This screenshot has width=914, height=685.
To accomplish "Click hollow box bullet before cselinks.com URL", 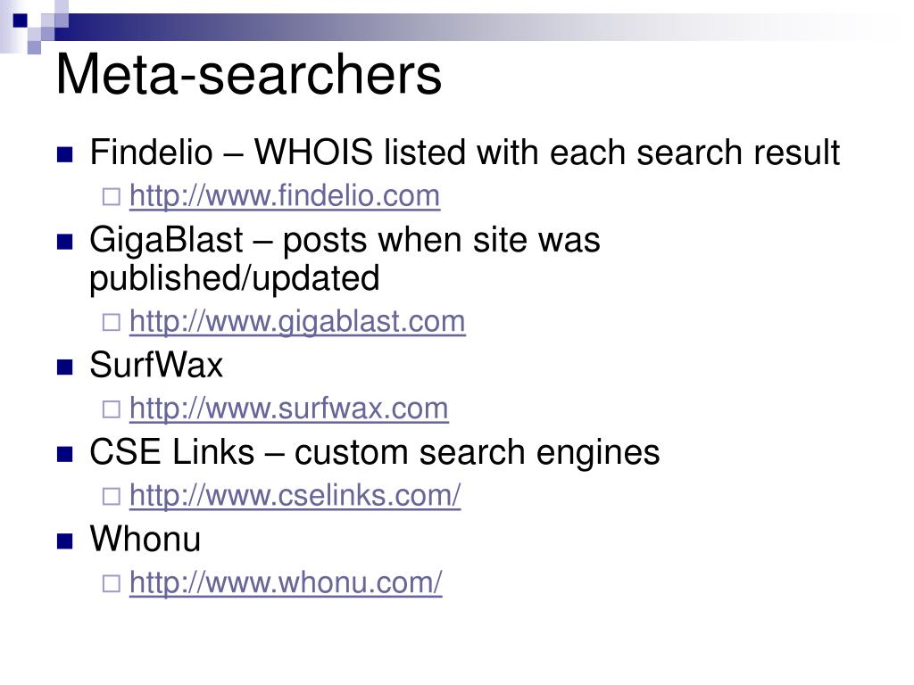I will pos(111,496).
